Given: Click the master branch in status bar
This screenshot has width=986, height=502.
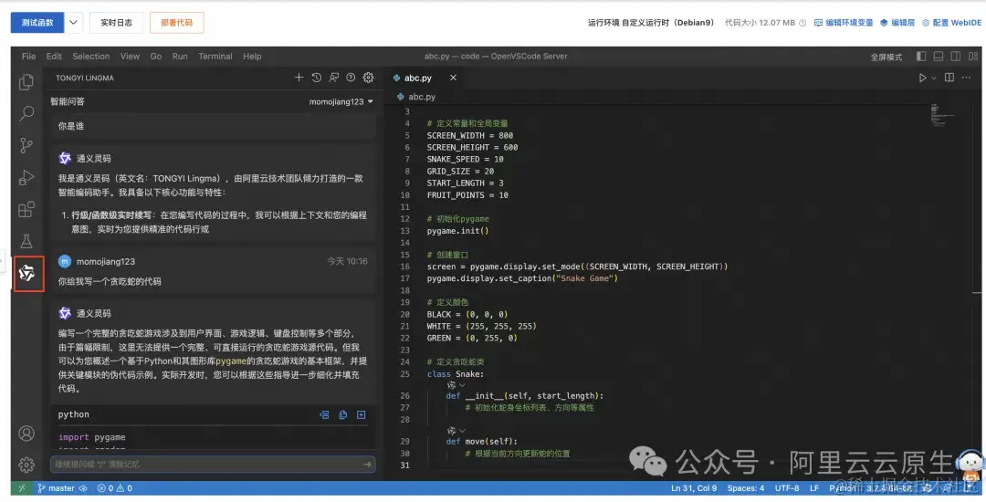Looking at the screenshot, I should point(56,488).
